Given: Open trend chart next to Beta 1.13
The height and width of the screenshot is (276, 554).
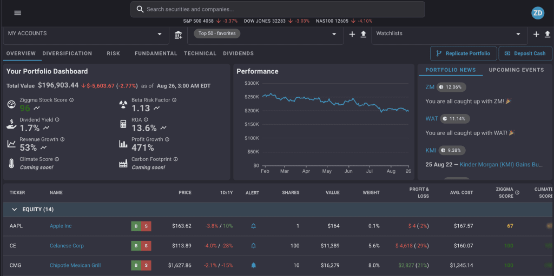Looking at the screenshot, I should click(x=156, y=108).
